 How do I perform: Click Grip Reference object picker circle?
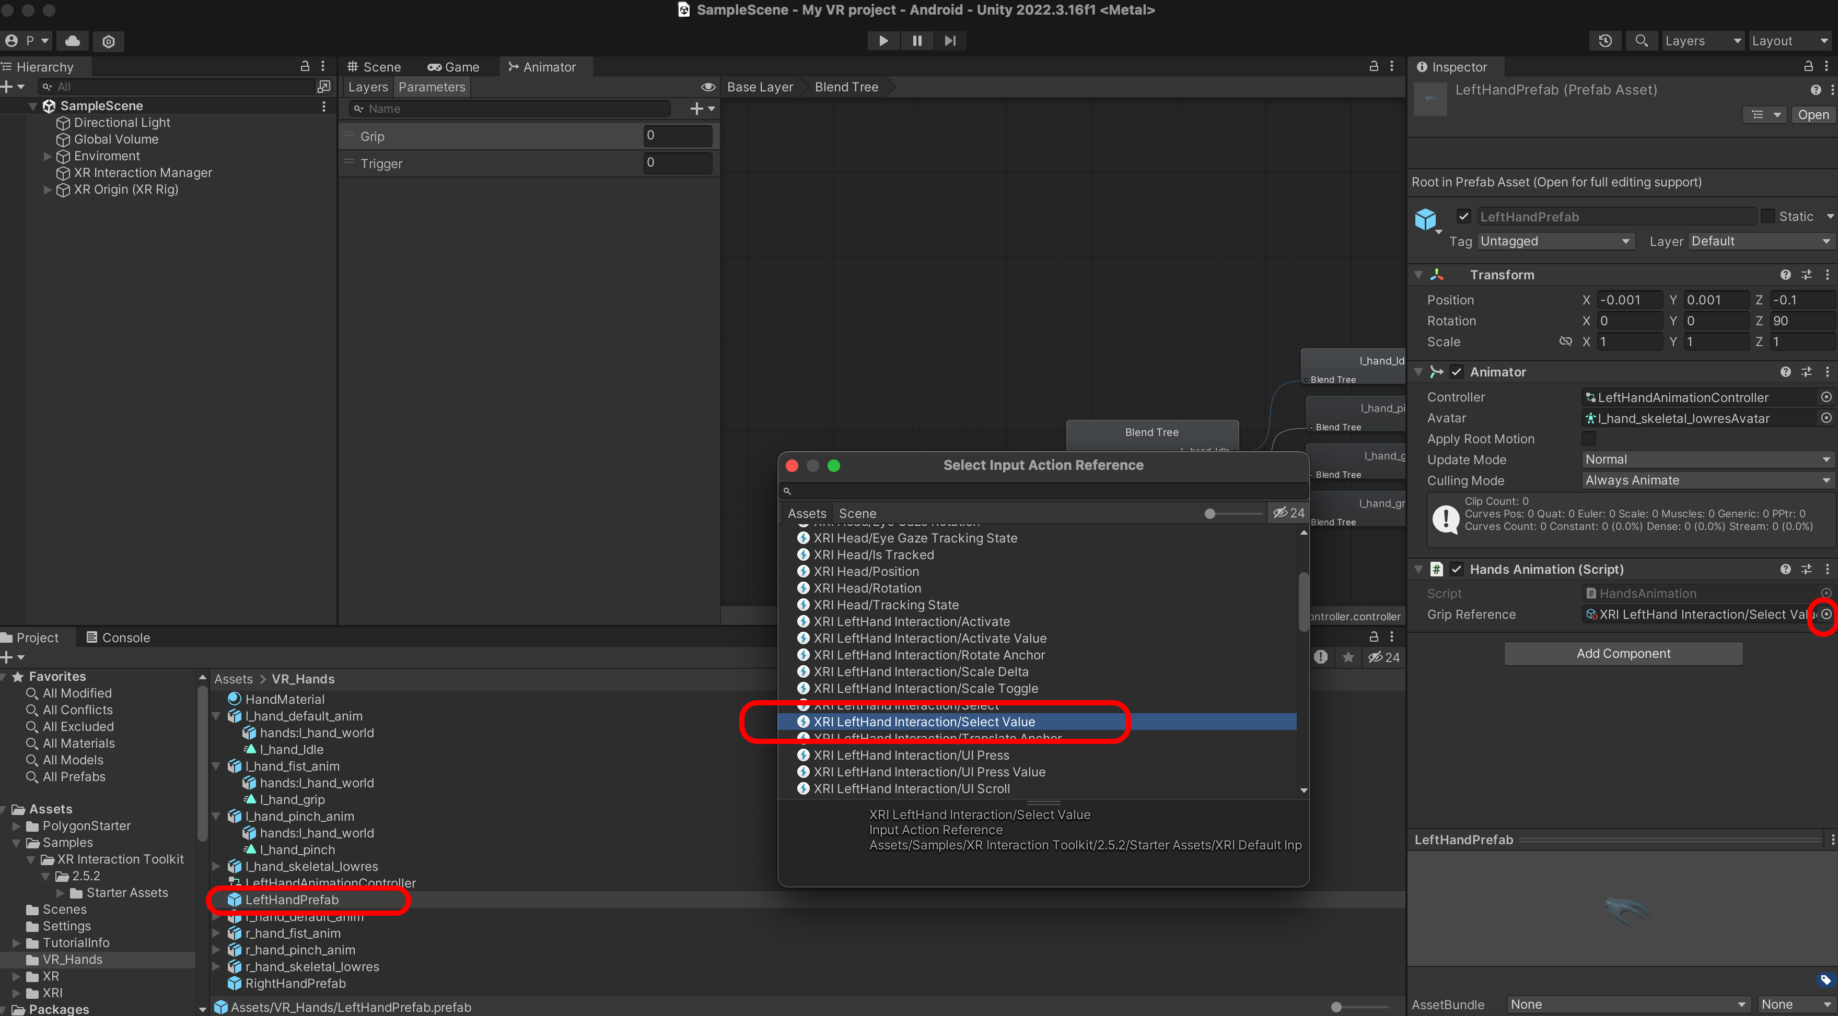[x=1826, y=614]
